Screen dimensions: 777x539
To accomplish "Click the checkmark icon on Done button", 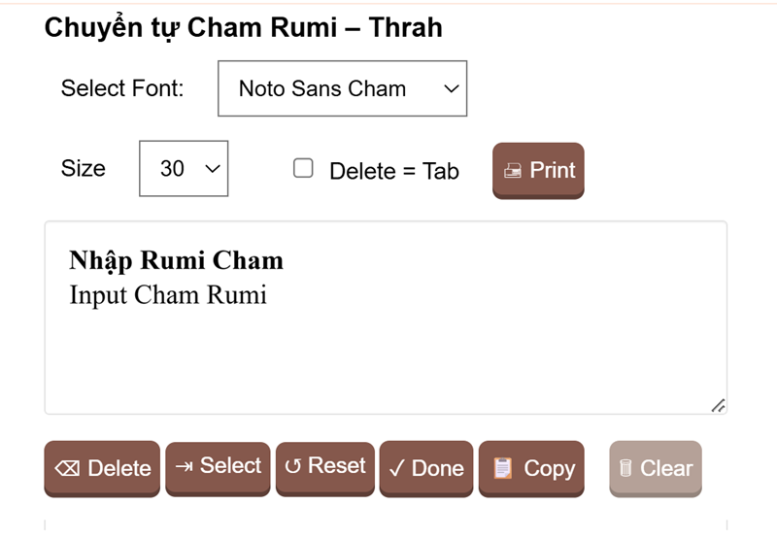I will [396, 469].
